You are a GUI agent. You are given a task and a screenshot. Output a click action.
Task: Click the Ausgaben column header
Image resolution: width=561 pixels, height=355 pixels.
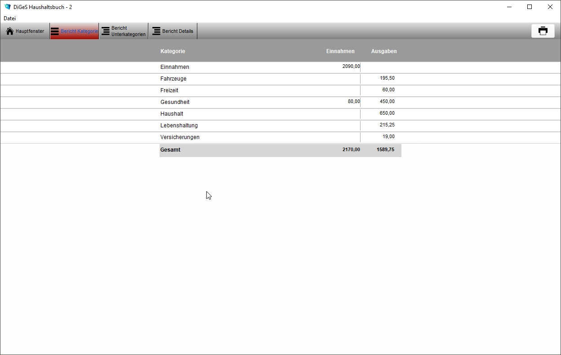pyautogui.click(x=383, y=51)
